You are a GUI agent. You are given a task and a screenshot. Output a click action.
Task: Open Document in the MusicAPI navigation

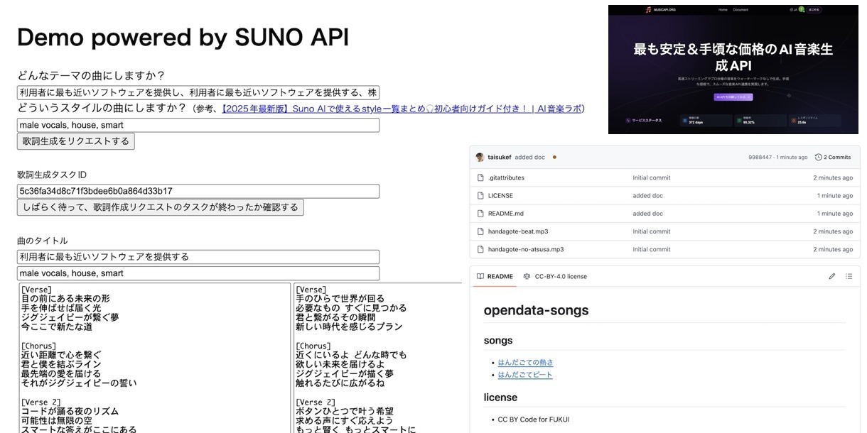click(741, 10)
